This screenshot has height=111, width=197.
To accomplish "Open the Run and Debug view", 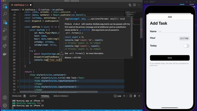I will [5, 30].
